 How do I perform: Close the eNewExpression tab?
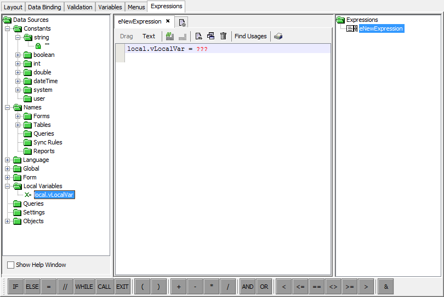[x=168, y=21]
